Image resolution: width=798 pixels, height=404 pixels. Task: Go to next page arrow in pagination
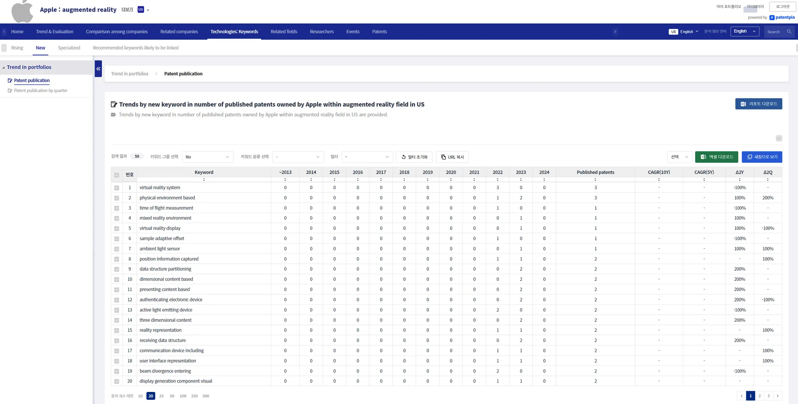pyautogui.click(x=778, y=396)
